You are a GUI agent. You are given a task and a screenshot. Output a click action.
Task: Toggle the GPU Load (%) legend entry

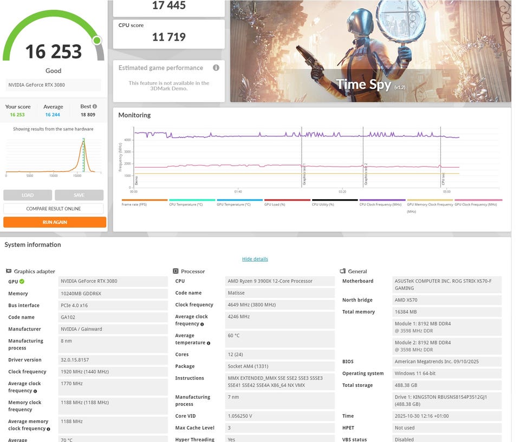click(x=287, y=202)
